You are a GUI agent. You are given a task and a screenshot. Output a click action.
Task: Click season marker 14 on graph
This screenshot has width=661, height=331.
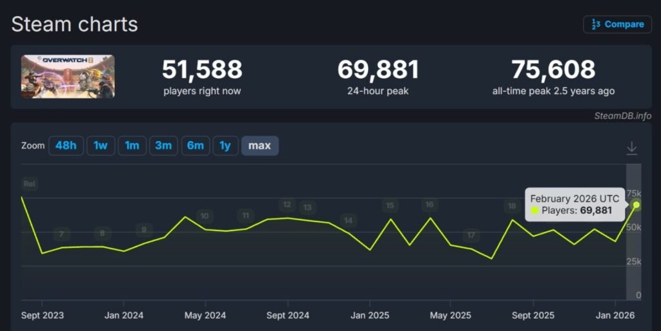click(x=349, y=221)
